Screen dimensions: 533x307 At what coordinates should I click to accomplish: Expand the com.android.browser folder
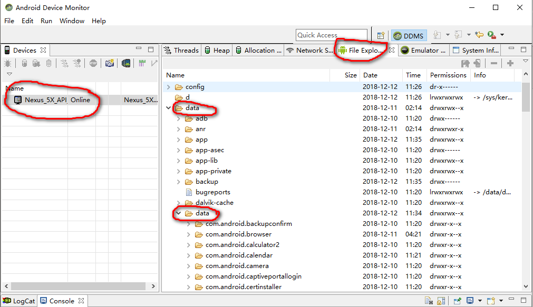coord(188,234)
